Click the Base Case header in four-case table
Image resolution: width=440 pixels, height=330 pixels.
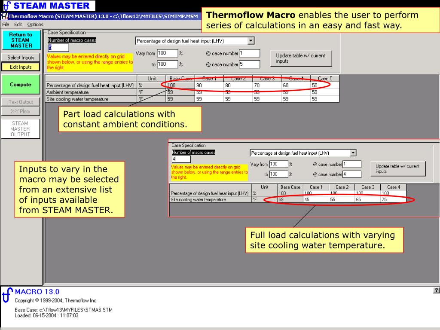[x=290, y=187]
